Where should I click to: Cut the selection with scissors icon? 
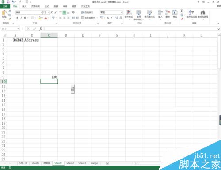(x=10, y=11)
